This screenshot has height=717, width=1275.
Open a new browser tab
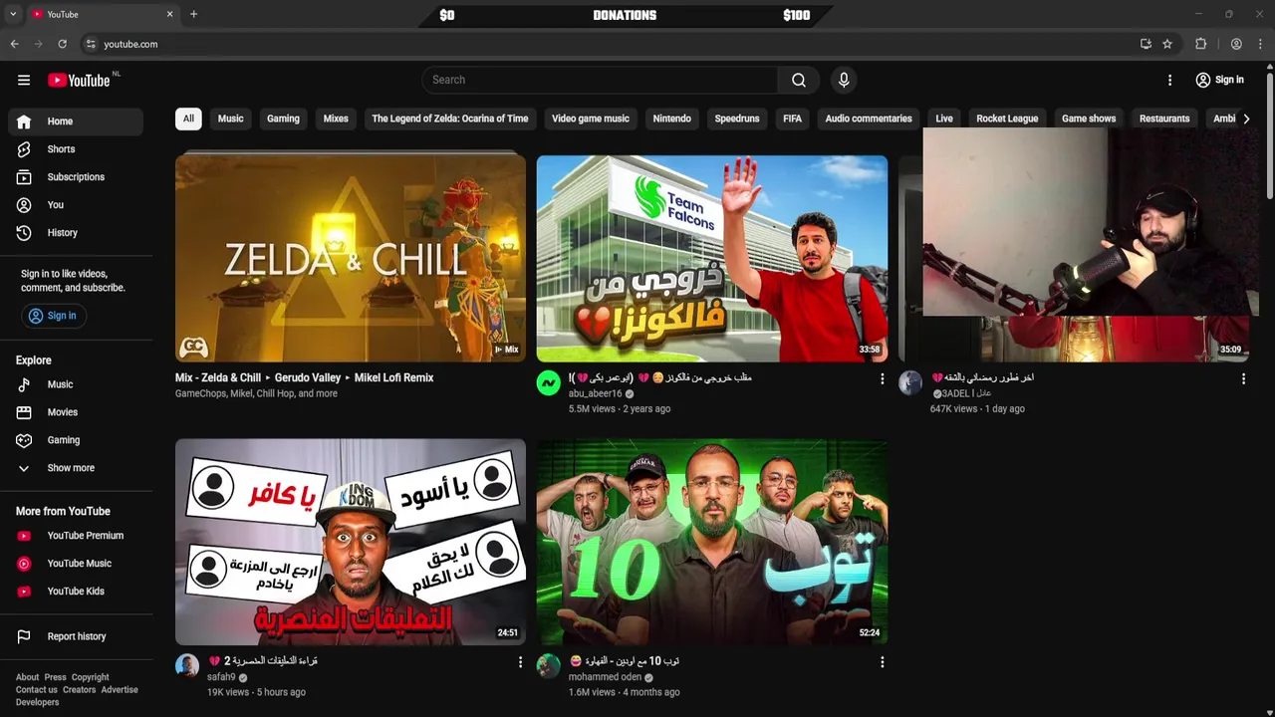pos(193,14)
